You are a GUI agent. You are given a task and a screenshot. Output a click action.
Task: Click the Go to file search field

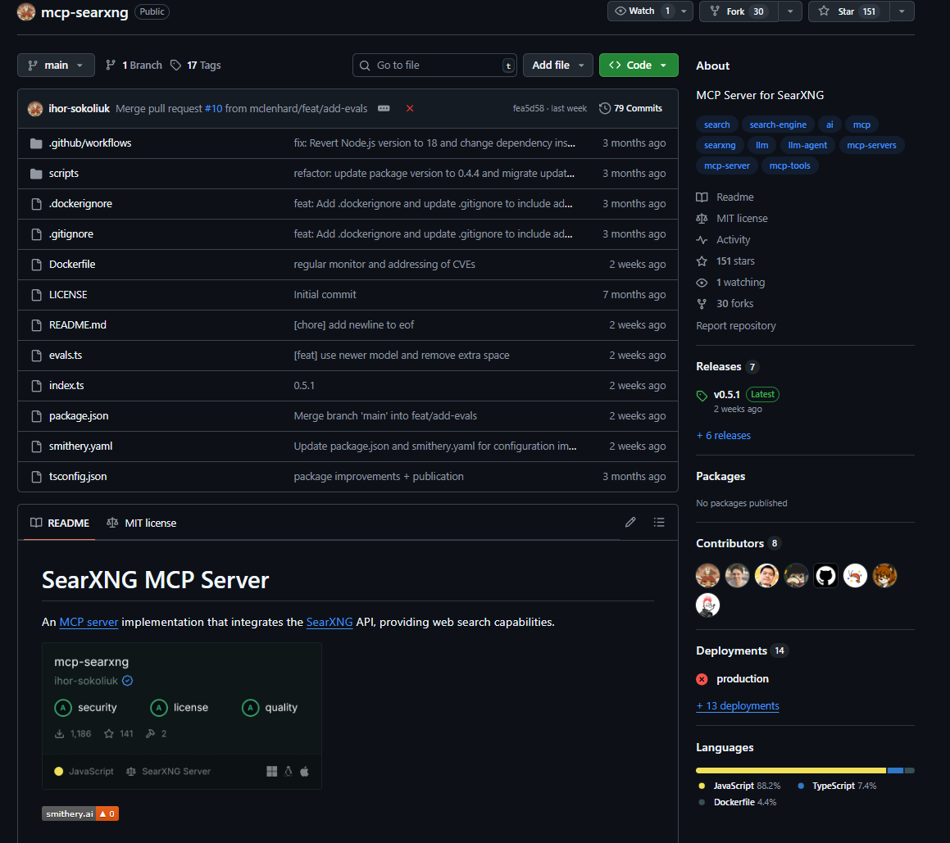(x=434, y=65)
